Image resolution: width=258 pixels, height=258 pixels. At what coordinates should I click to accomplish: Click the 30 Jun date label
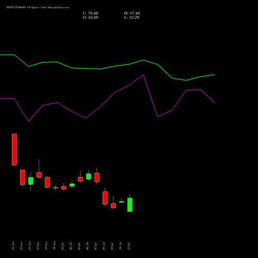coord(54,246)
